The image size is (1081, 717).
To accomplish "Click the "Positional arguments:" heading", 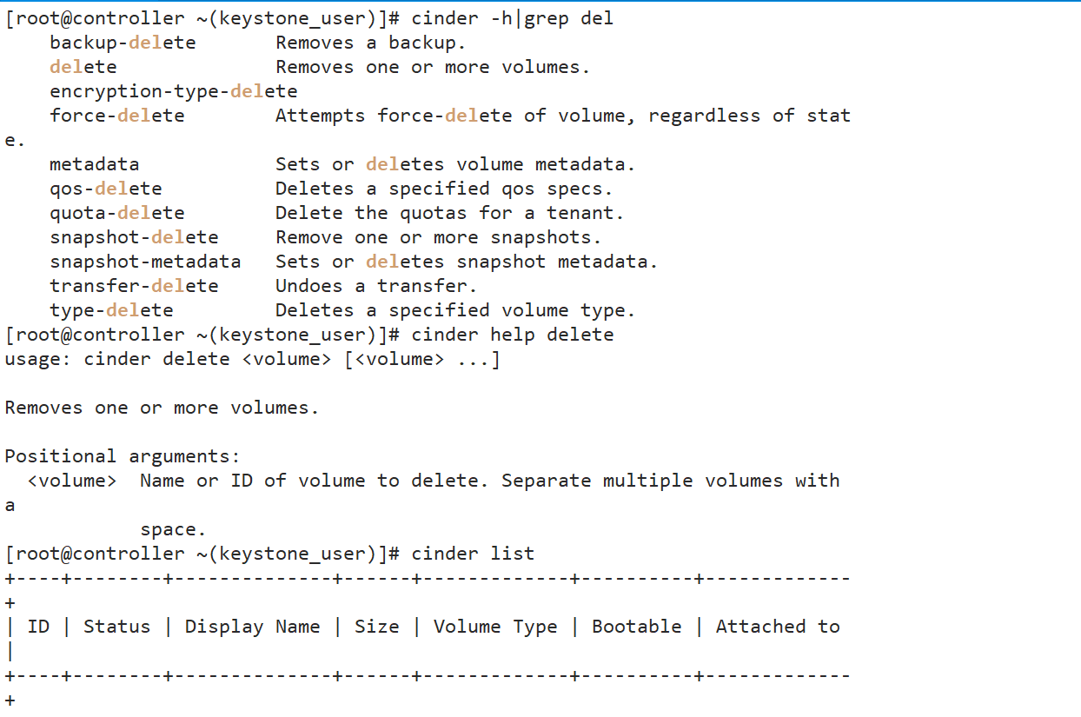I will pos(123,456).
